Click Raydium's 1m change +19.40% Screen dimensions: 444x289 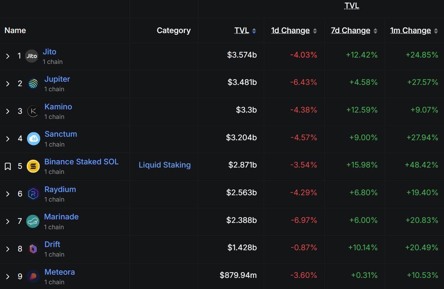pos(422,192)
